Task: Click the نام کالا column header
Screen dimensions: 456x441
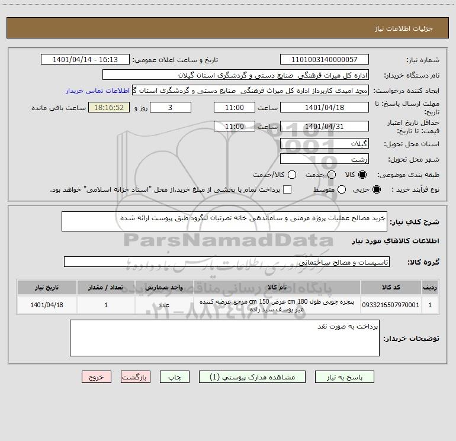Action: coord(277,287)
